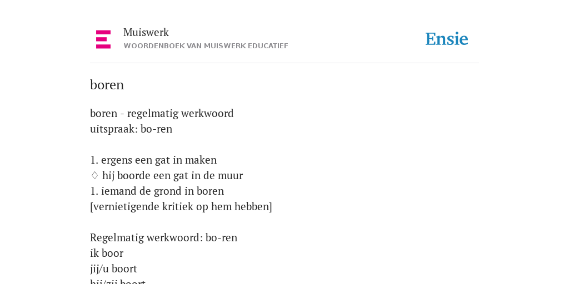This screenshot has height=284, width=569.
Task: Select the 'Woordenboek van Muiswerk Educatief' subtitle
Action: (206, 46)
